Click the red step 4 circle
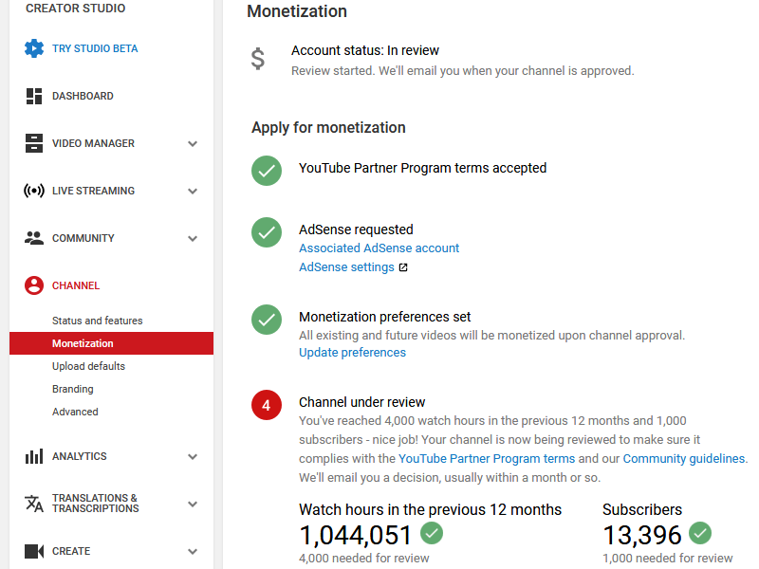The width and height of the screenshot is (759, 569). pos(267,405)
